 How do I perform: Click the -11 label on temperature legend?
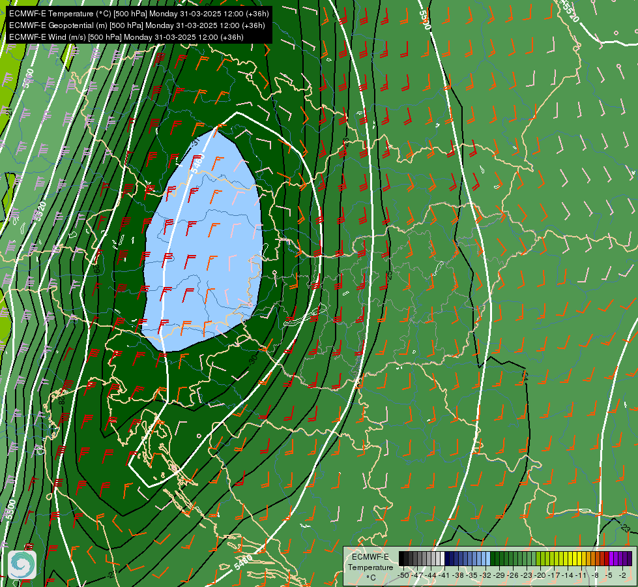(x=581, y=575)
